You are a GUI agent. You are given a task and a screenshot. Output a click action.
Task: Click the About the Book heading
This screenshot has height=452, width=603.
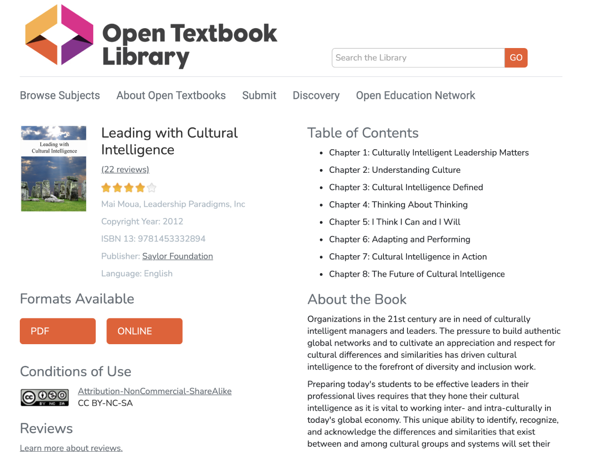(x=357, y=299)
